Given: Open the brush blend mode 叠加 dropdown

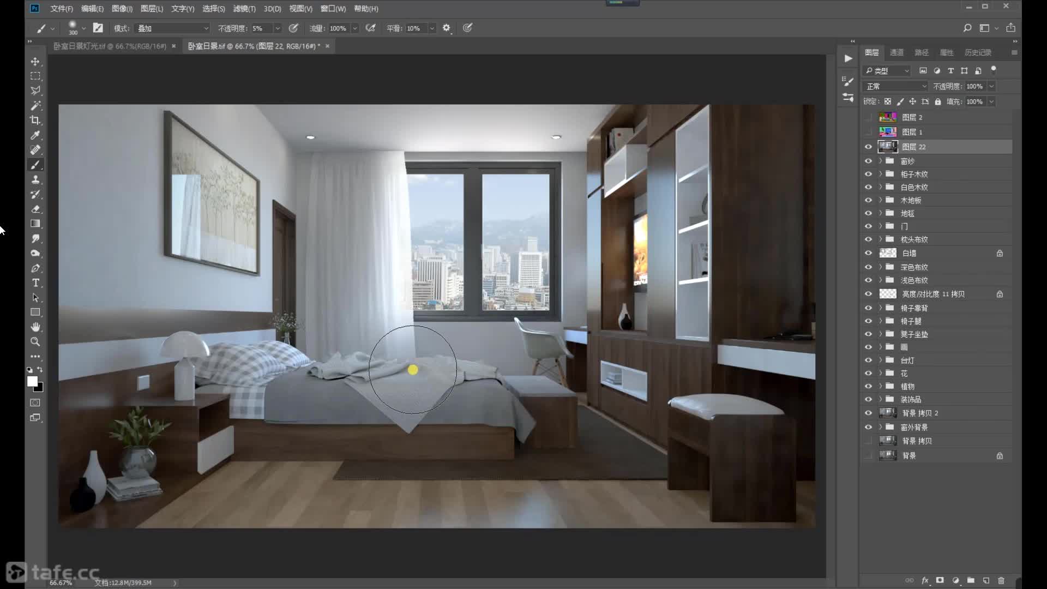Looking at the screenshot, I should (172, 28).
